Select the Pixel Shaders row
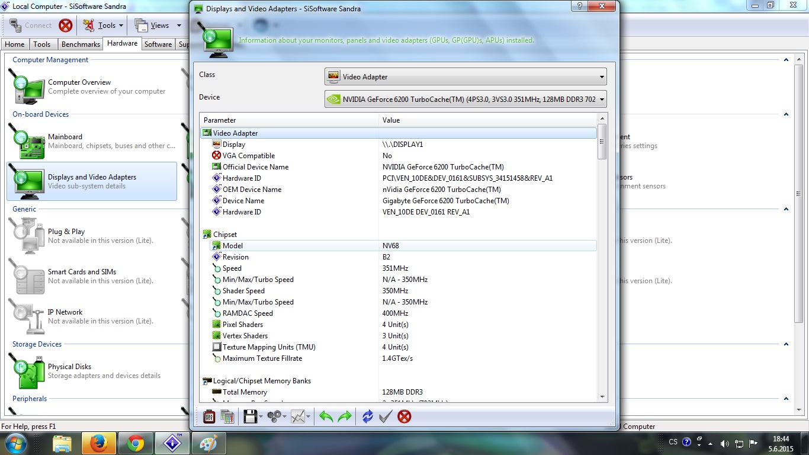809x455 pixels. point(399,325)
